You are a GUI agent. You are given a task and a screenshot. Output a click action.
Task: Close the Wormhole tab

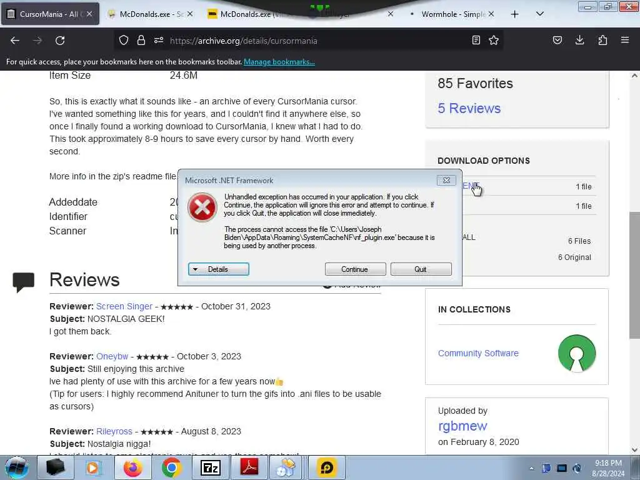point(491,14)
